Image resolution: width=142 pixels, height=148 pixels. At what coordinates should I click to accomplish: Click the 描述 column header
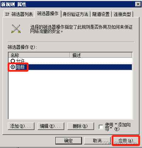[x=101, y=55]
